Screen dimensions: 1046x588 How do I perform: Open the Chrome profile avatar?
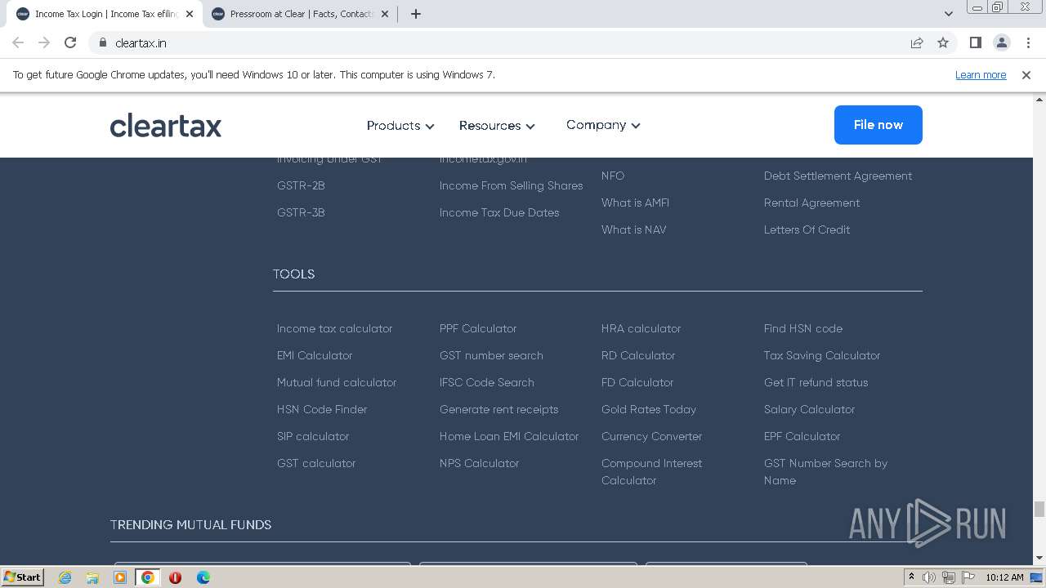tap(1001, 42)
